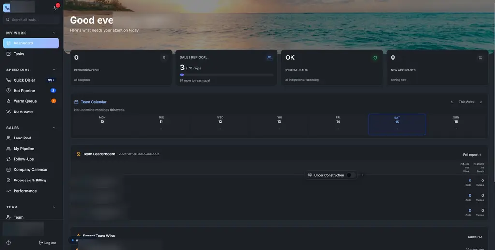The height and width of the screenshot is (250, 495).
Task: Click the Company Calendar icon
Action: (x=9, y=169)
